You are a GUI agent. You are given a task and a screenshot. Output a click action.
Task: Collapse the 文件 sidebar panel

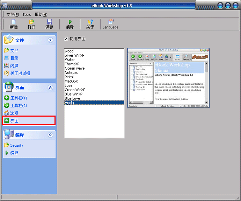(51, 40)
